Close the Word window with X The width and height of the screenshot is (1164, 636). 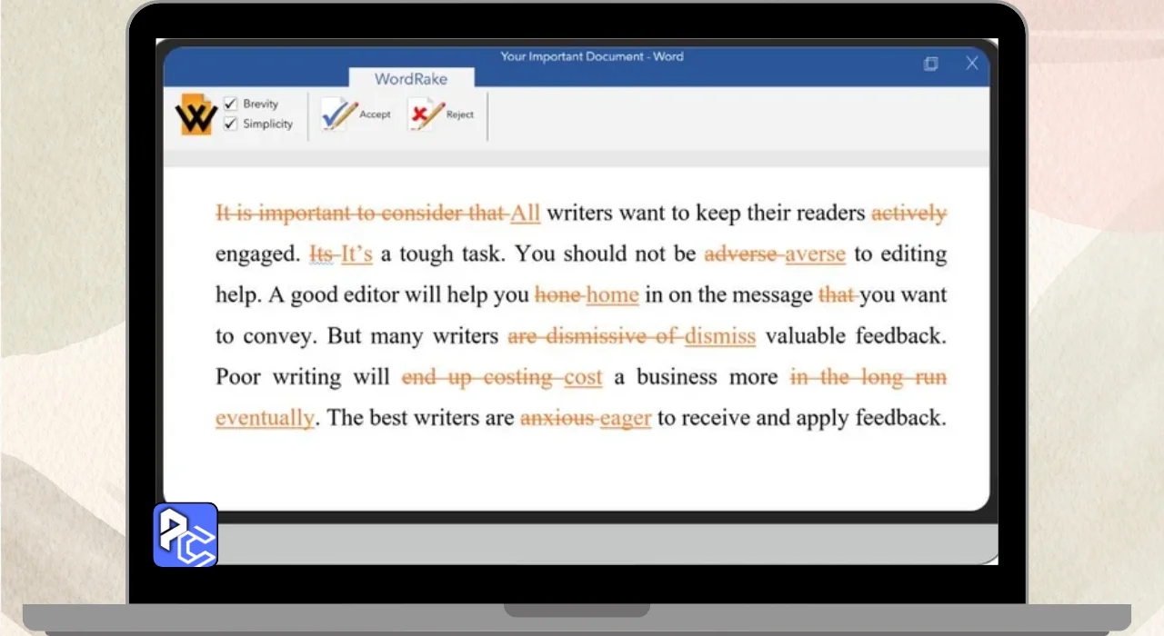[972, 63]
